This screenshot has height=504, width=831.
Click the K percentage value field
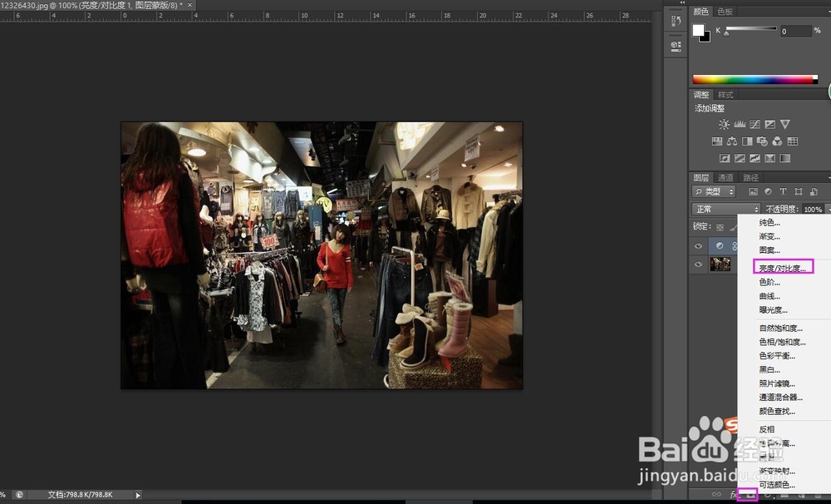tap(794, 31)
